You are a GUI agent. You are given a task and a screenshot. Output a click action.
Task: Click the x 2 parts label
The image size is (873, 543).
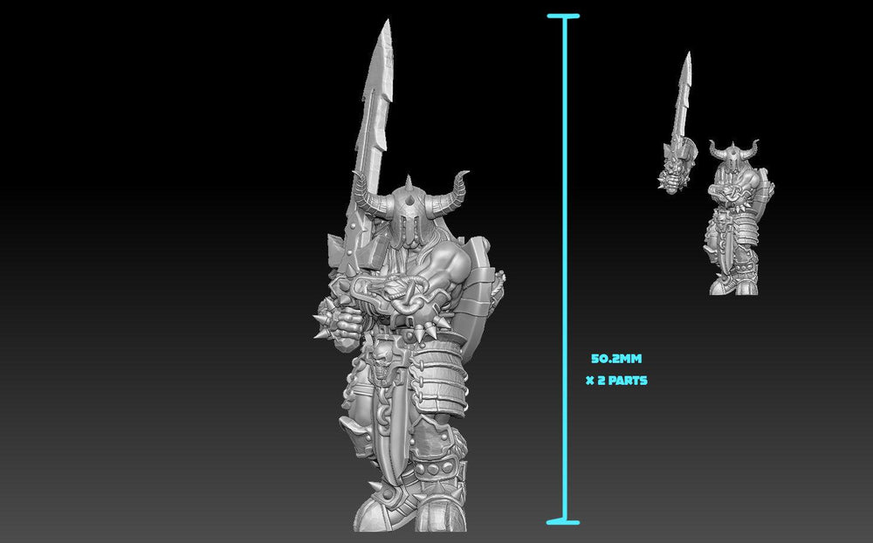pos(615,380)
